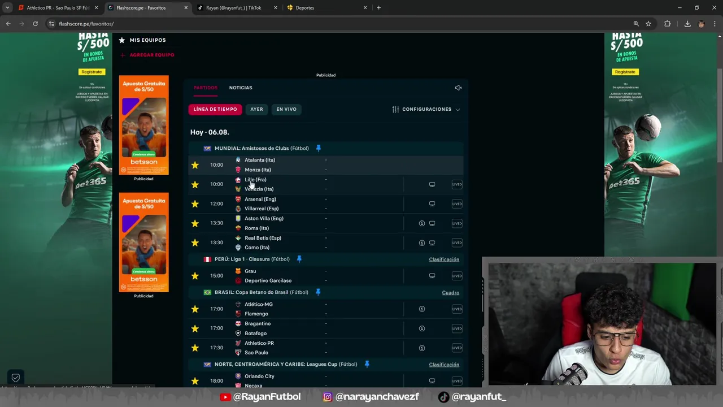This screenshot has width=723, height=407.
Task: Click Regístrate button on left bet365 ad
Action: [92, 72]
